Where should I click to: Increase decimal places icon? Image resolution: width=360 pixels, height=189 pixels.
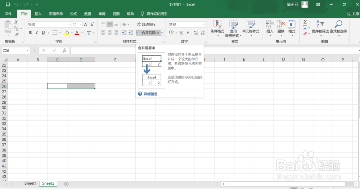pyautogui.click(x=196, y=33)
